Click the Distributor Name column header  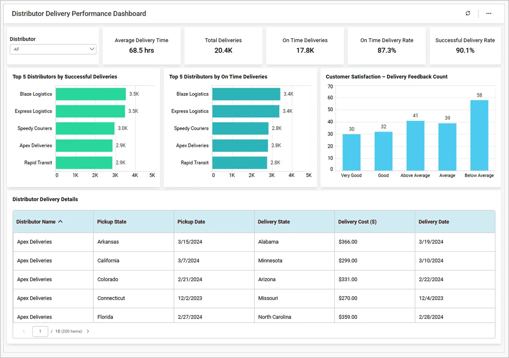click(x=53, y=222)
